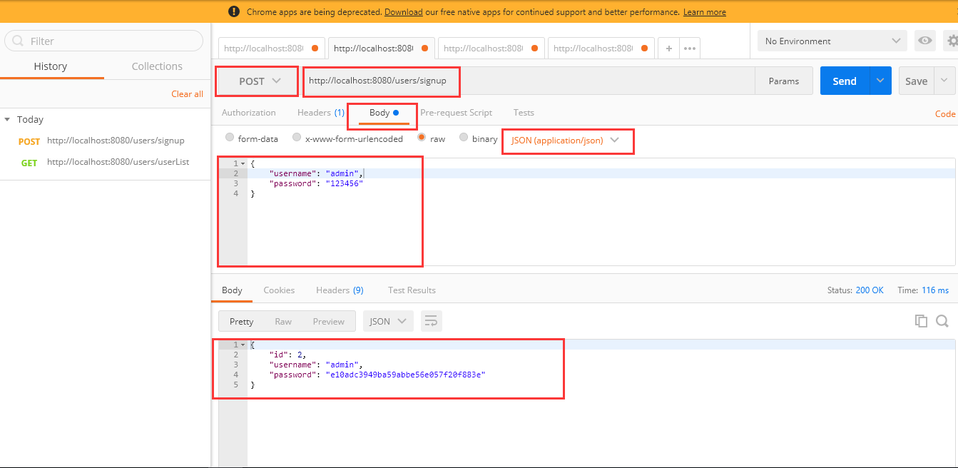Open the manage environments gear icon
The image size is (958, 468).
(x=952, y=41)
